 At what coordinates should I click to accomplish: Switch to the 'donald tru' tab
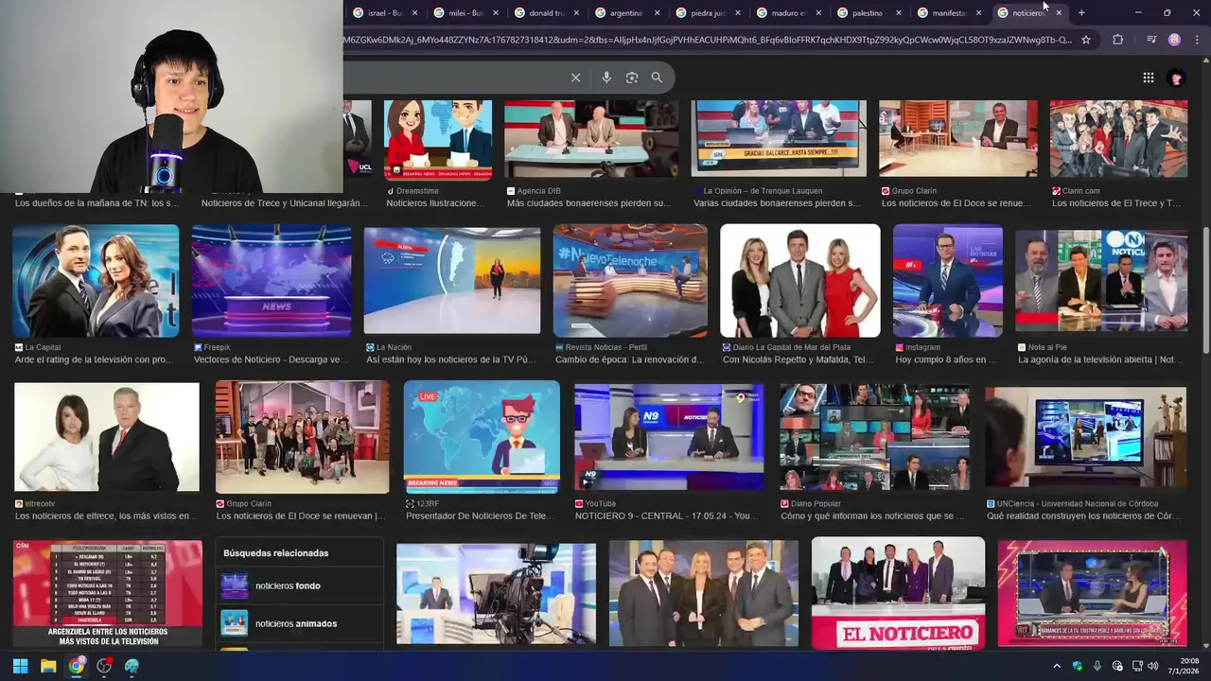click(546, 13)
